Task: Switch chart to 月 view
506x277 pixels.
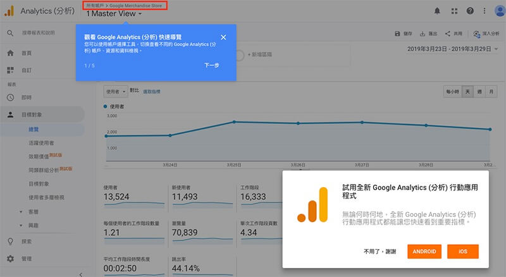Action: pos(491,92)
